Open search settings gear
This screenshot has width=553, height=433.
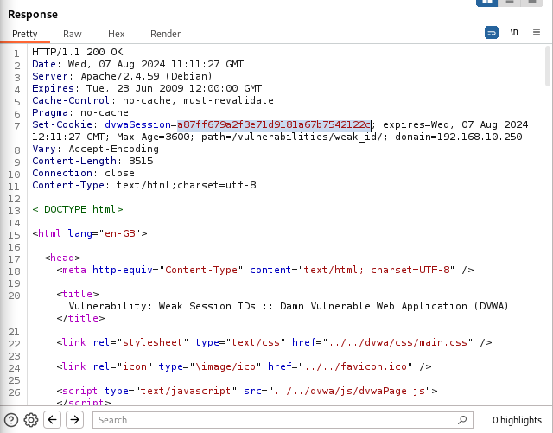(31, 420)
